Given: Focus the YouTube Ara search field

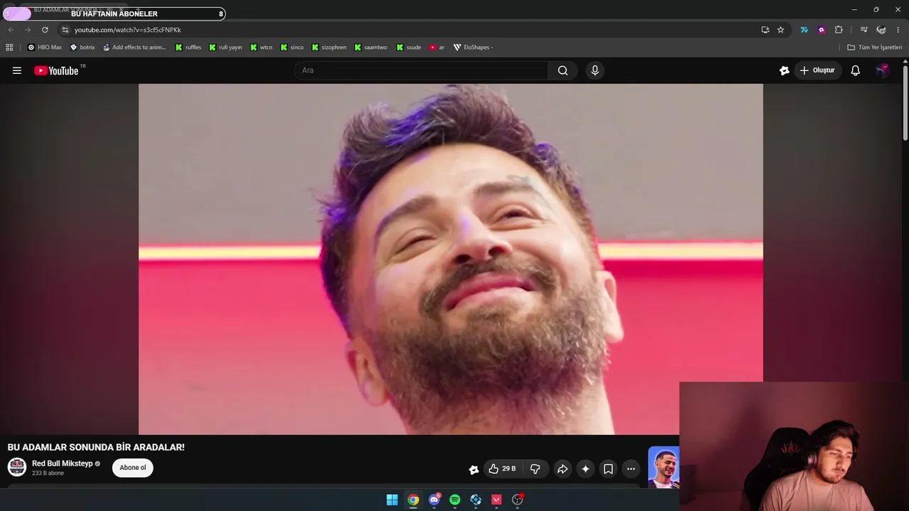Looking at the screenshot, I should [420, 70].
